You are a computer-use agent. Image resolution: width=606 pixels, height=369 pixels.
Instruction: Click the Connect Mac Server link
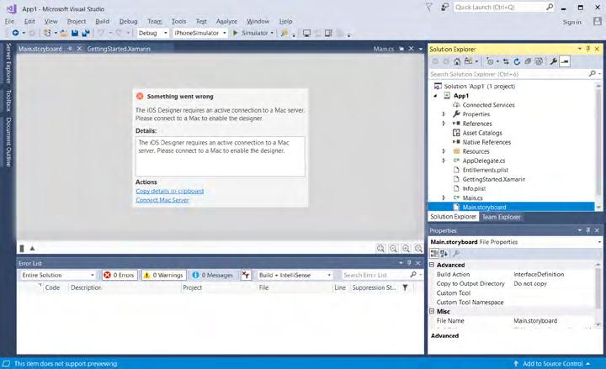(x=162, y=200)
